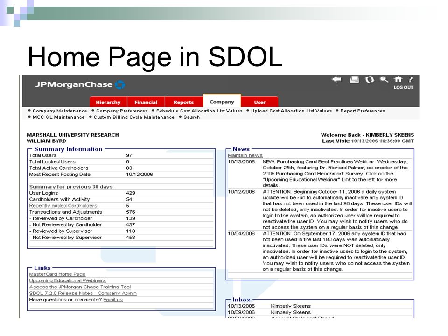Click the Not Reviewed by Cardholder row
This screenshot has width=448, height=336.
coord(121,224)
